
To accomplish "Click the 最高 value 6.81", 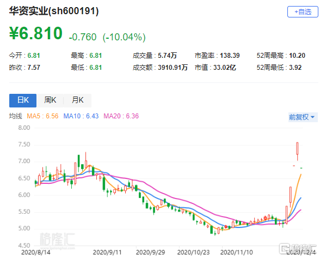I will point(96,56).
